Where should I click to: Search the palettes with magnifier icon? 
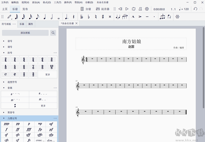(53, 33)
